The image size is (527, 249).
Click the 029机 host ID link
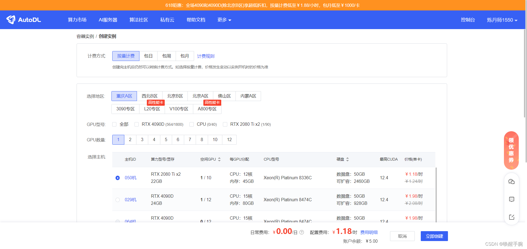pos(131,200)
